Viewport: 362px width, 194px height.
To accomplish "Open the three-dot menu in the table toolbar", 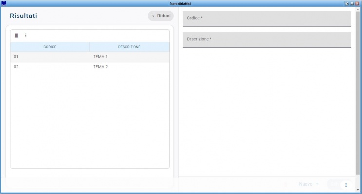I will (x=26, y=35).
